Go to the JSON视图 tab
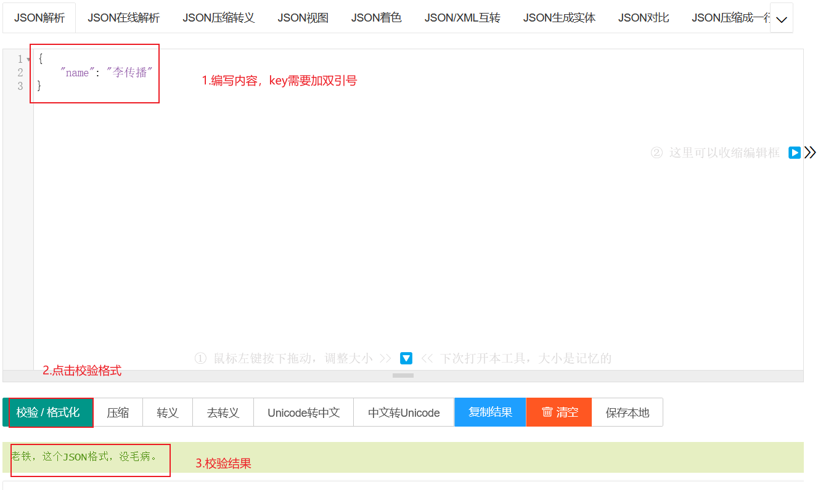Screen dimensions: 818x490 tap(303, 18)
